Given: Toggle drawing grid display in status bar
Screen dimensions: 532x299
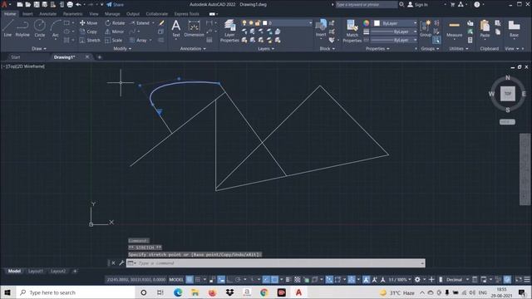Looking at the screenshot, I should [190, 279].
